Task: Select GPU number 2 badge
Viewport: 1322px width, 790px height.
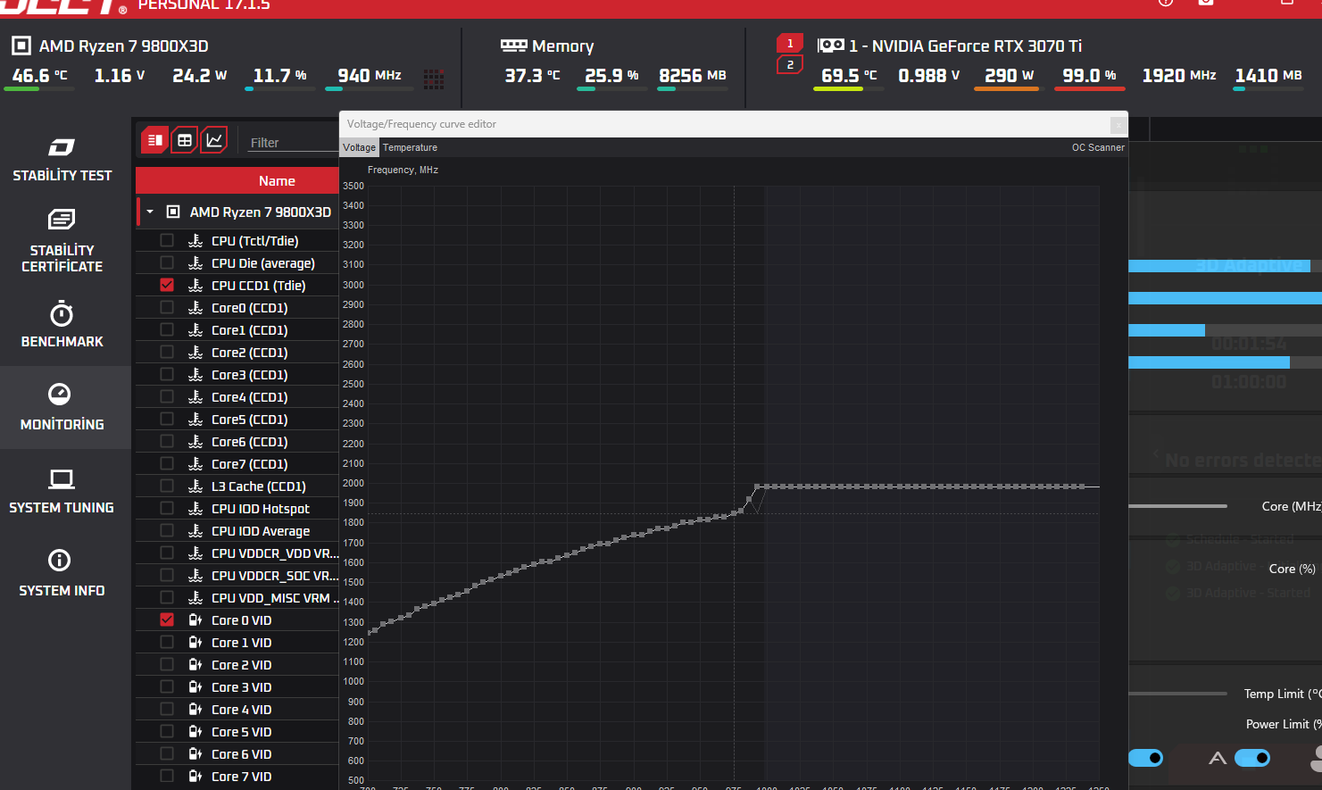Action: 790,65
